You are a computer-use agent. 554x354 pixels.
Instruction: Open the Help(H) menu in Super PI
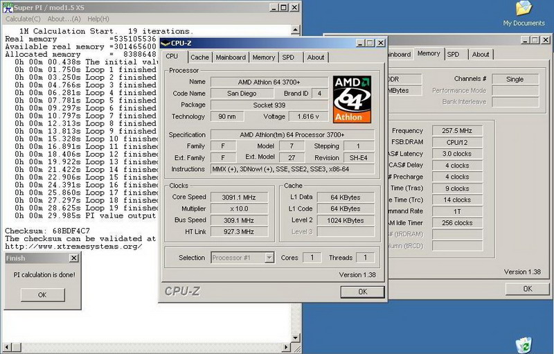(x=98, y=19)
